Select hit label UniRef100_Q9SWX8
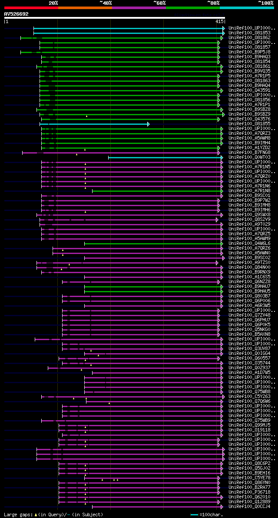This screenshot has height=518, width=278. (249, 215)
